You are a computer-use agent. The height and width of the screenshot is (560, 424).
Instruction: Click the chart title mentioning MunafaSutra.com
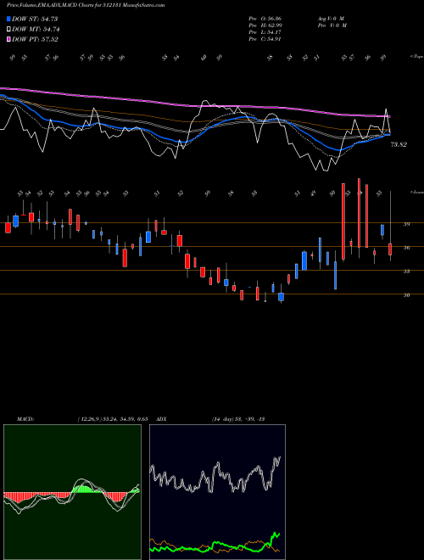(86, 6)
